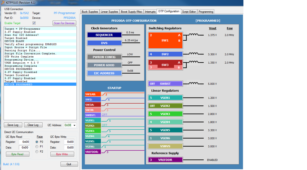The height and width of the screenshot is (170, 307).
Task: Open the Programming tab
Action: [x=206, y=12]
